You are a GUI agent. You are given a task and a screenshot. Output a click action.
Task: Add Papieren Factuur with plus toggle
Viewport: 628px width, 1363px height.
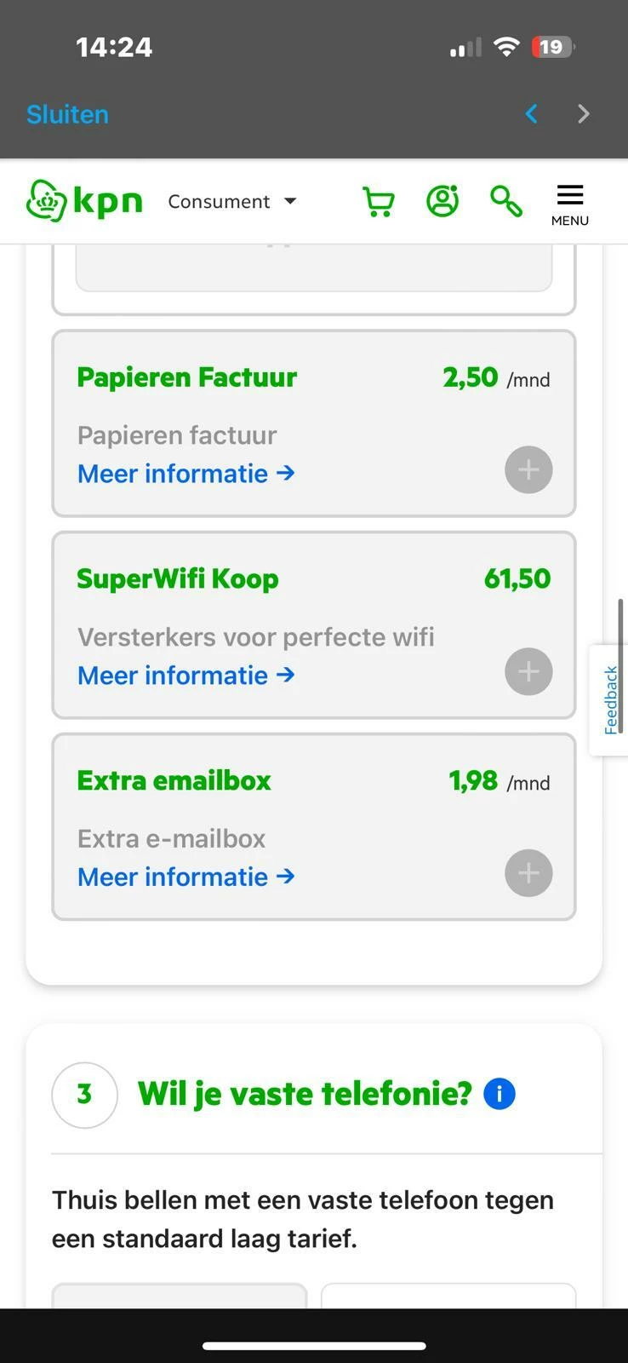pyautogui.click(x=528, y=469)
